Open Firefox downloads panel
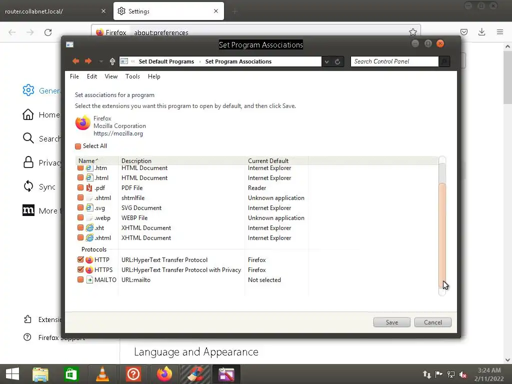The image size is (512, 384). coord(481,32)
